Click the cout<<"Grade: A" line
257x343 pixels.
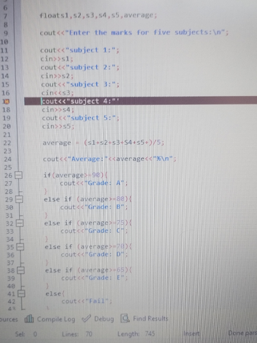(94, 183)
